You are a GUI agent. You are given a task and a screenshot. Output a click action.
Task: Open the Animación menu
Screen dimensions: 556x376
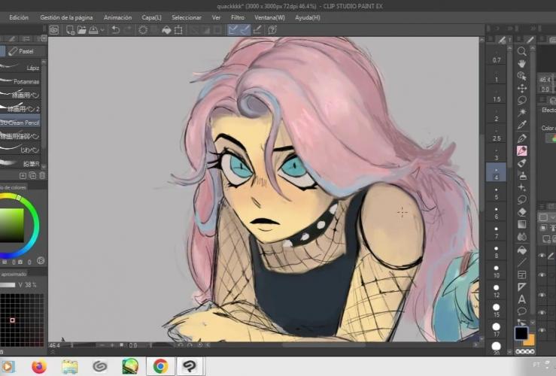(x=117, y=17)
